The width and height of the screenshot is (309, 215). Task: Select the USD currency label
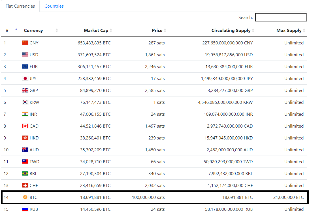pyautogui.click(x=34, y=55)
